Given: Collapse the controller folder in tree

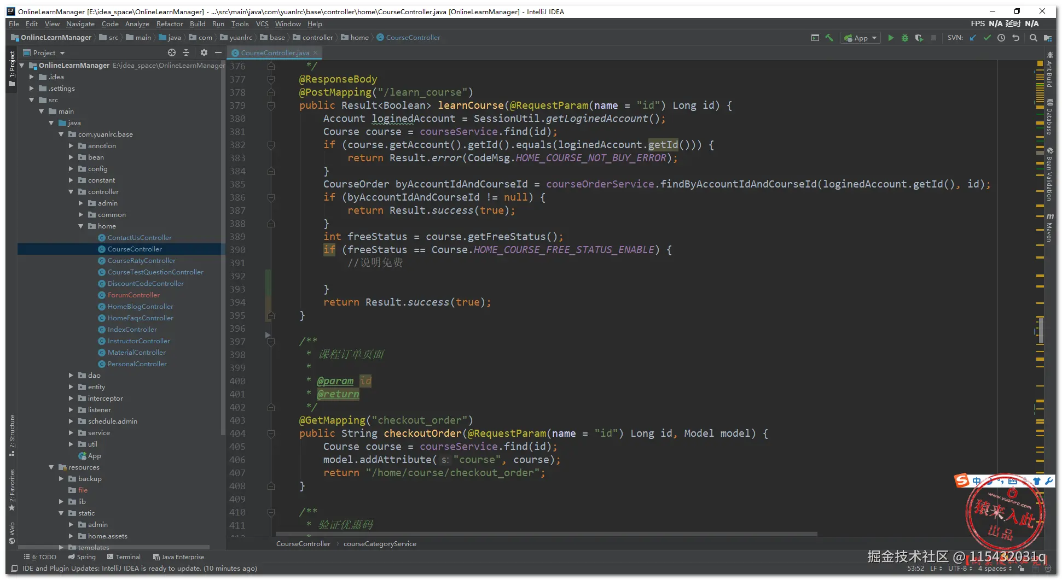Looking at the screenshot, I should pos(71,192).
